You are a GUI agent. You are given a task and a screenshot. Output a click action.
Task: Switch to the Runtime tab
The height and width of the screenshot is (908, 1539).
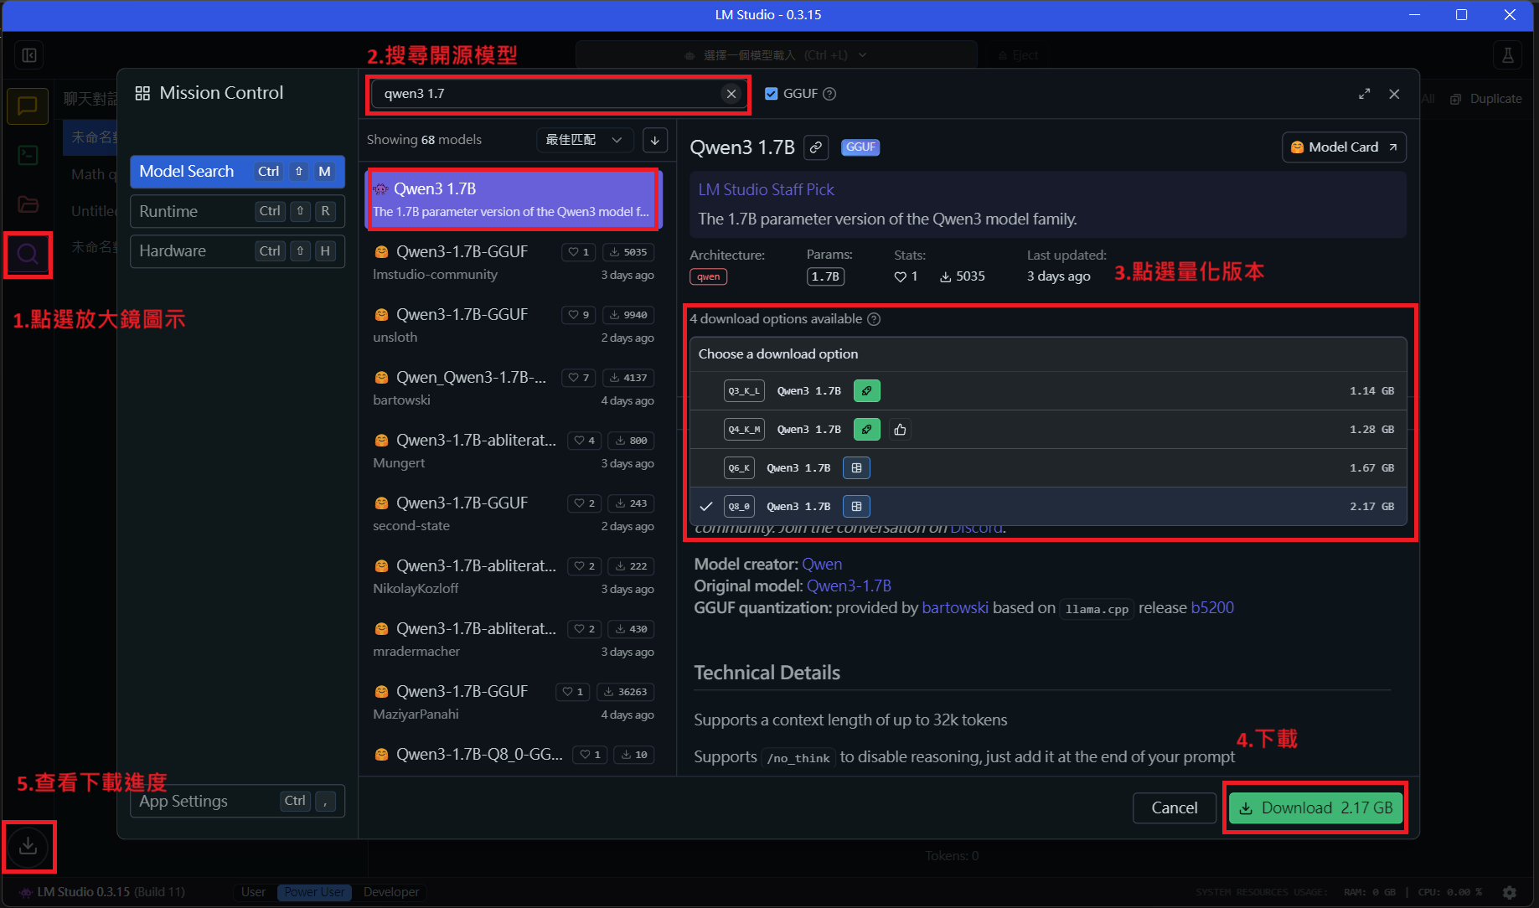click(237, 211)
